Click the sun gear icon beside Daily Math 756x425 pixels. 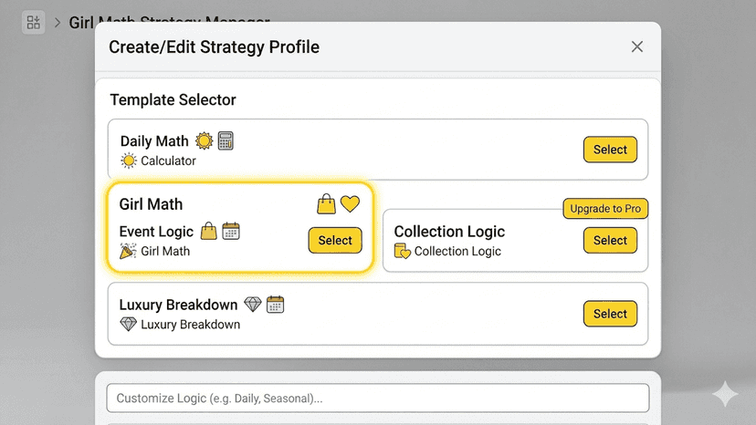point(204,140)
